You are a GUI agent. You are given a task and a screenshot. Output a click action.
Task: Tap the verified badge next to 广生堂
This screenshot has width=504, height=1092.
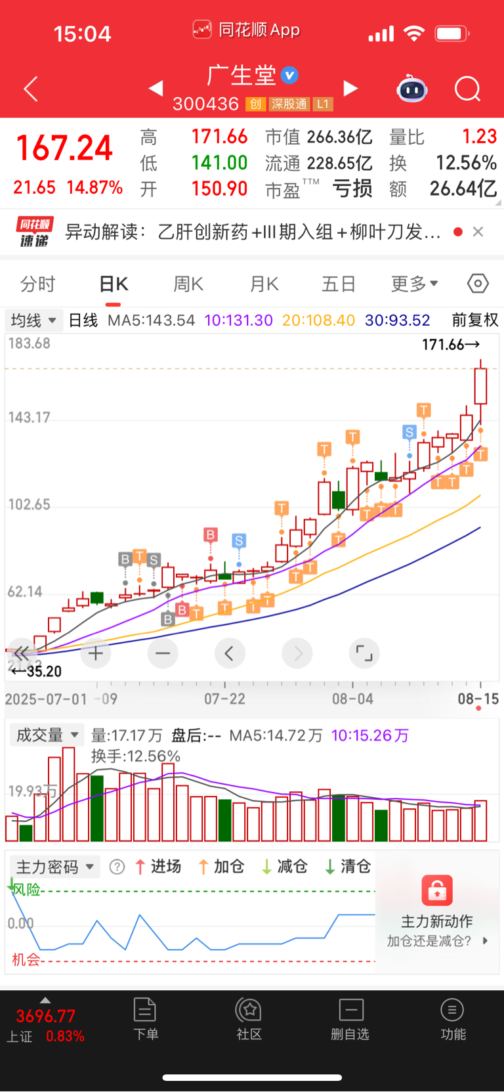coord(289,76)
